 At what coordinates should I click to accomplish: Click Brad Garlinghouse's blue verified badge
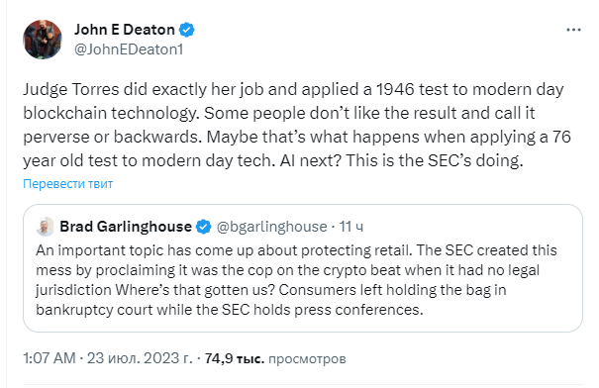(204, 227)
